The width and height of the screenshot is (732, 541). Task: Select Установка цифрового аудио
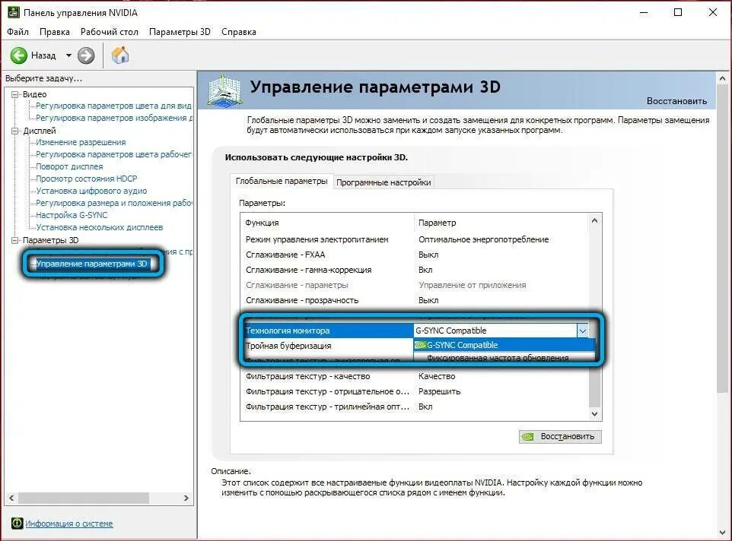click(x=91, y=191)
